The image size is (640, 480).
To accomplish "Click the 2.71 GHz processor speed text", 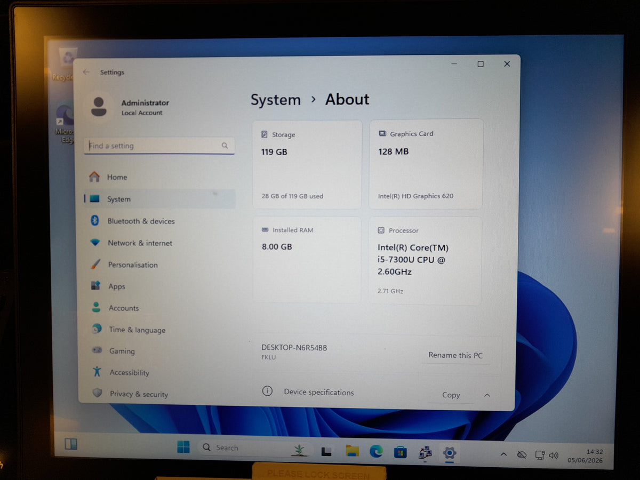I will [x=390, y=291].
